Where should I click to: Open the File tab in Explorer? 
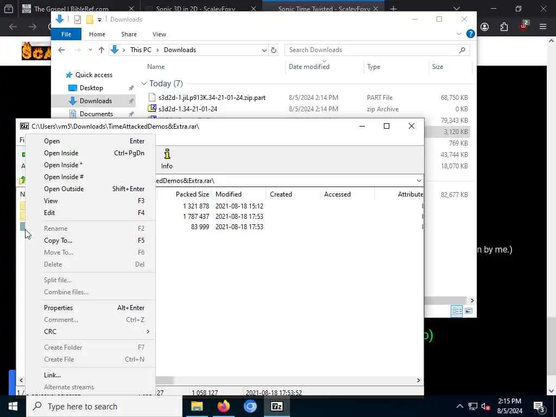(x=66, y=34)
